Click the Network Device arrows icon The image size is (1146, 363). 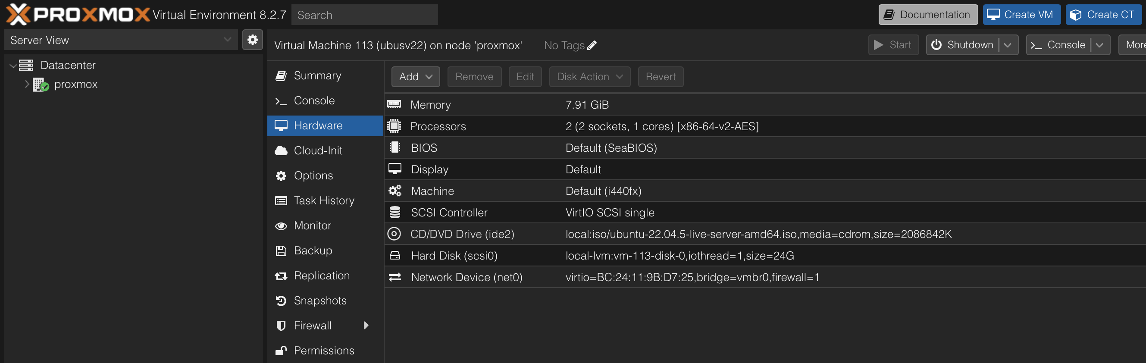pos(395,277)
